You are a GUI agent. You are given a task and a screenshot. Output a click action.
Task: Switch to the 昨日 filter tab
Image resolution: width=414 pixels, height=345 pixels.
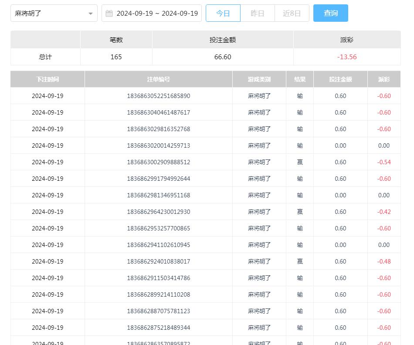click(x=257, y=13)
